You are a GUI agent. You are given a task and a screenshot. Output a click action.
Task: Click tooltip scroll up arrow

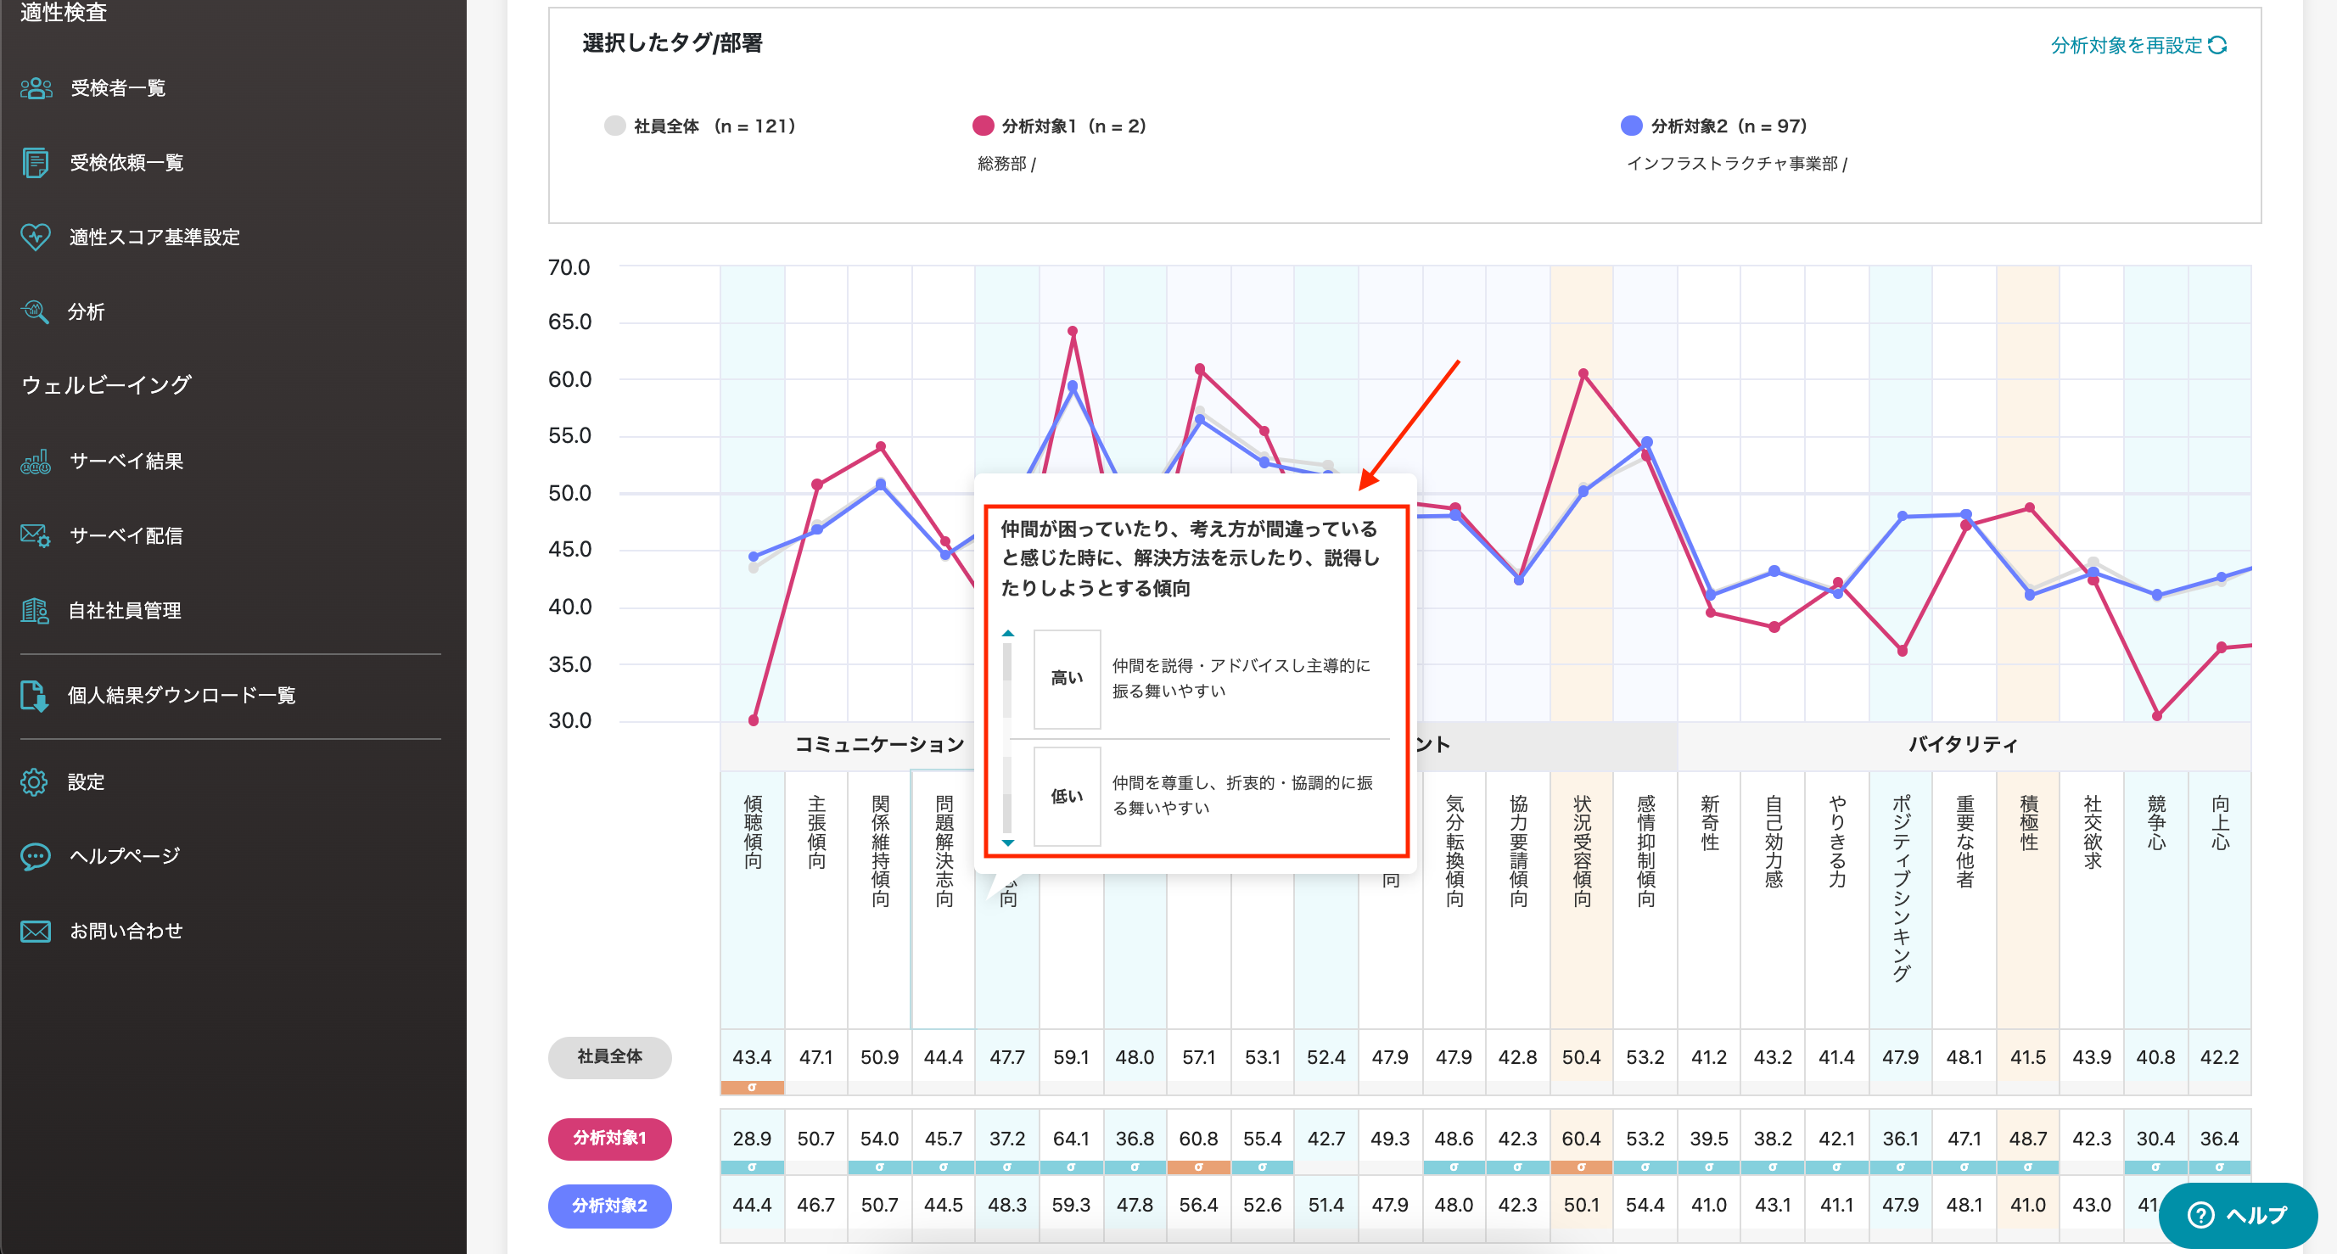click(1008, 633)
